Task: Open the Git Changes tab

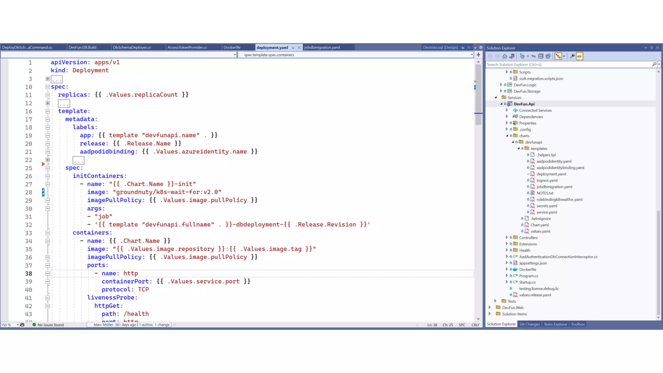Action: pyautogui.click(x=530, y=324)
